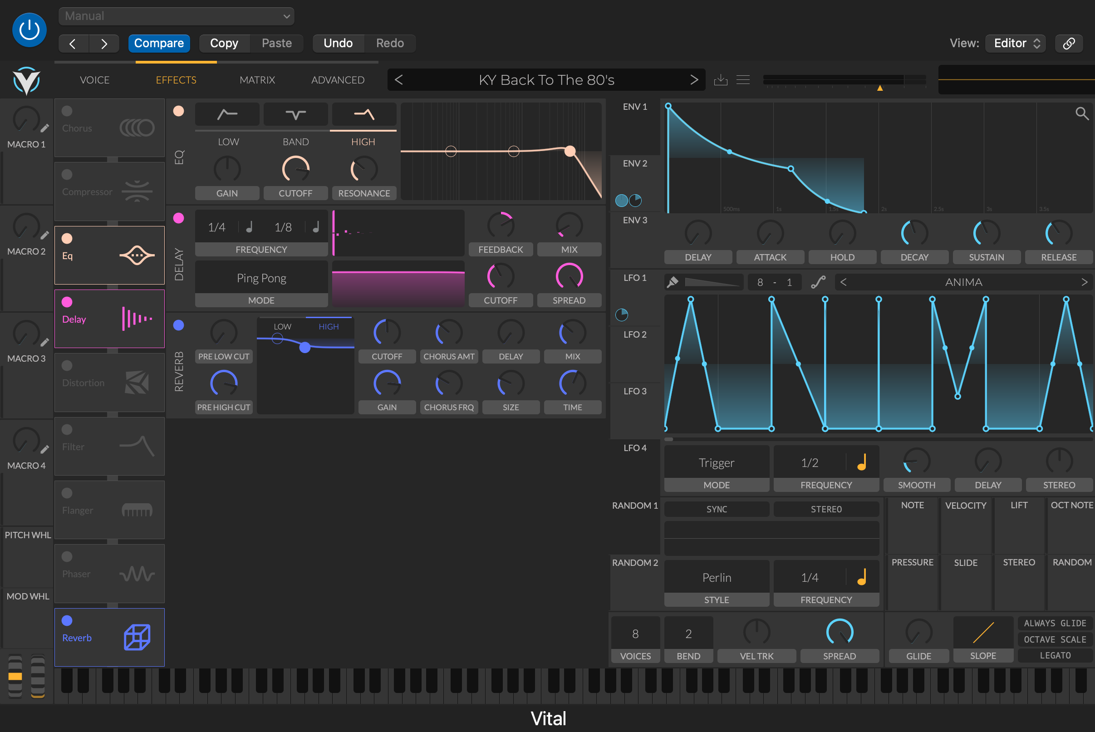Click the pitch wheel slider
This screenshot has height=732, width=1095.
[15, 677]
